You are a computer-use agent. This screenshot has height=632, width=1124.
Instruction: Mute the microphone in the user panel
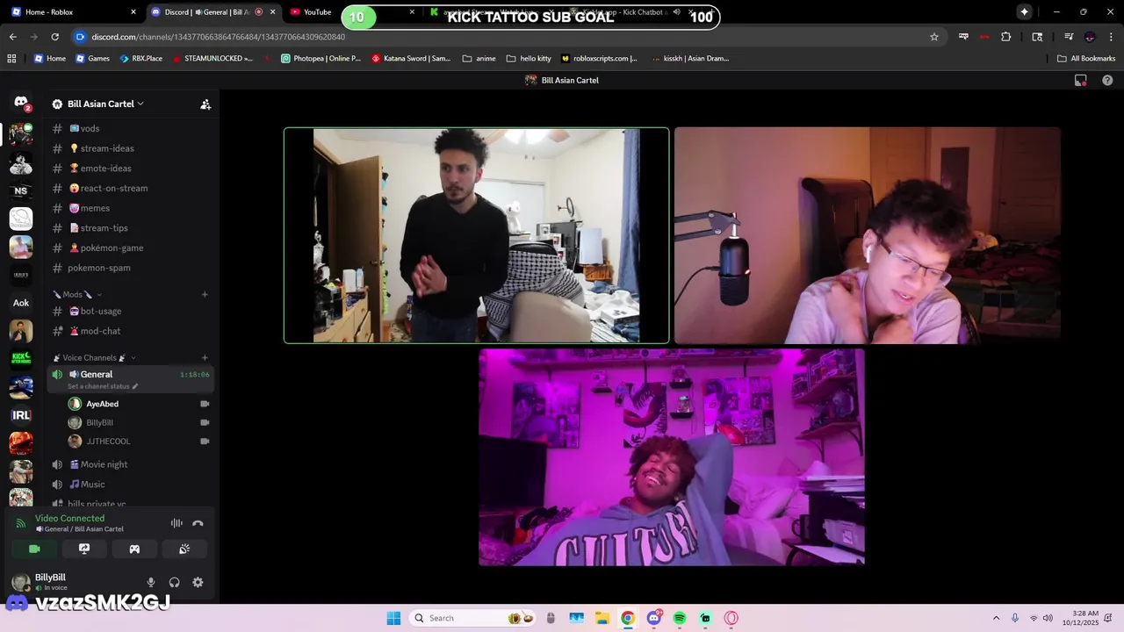[151, 582]
